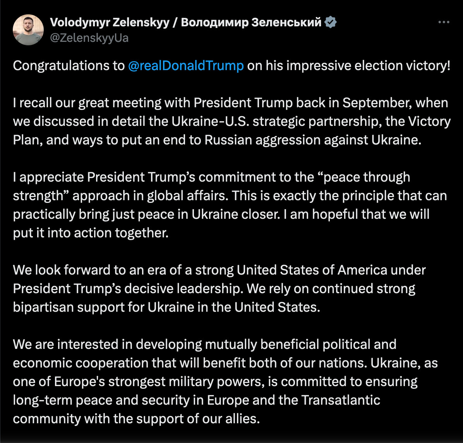Click the paragraph starting "We are interested"
The image size is (463, 443).
(225, 381)
